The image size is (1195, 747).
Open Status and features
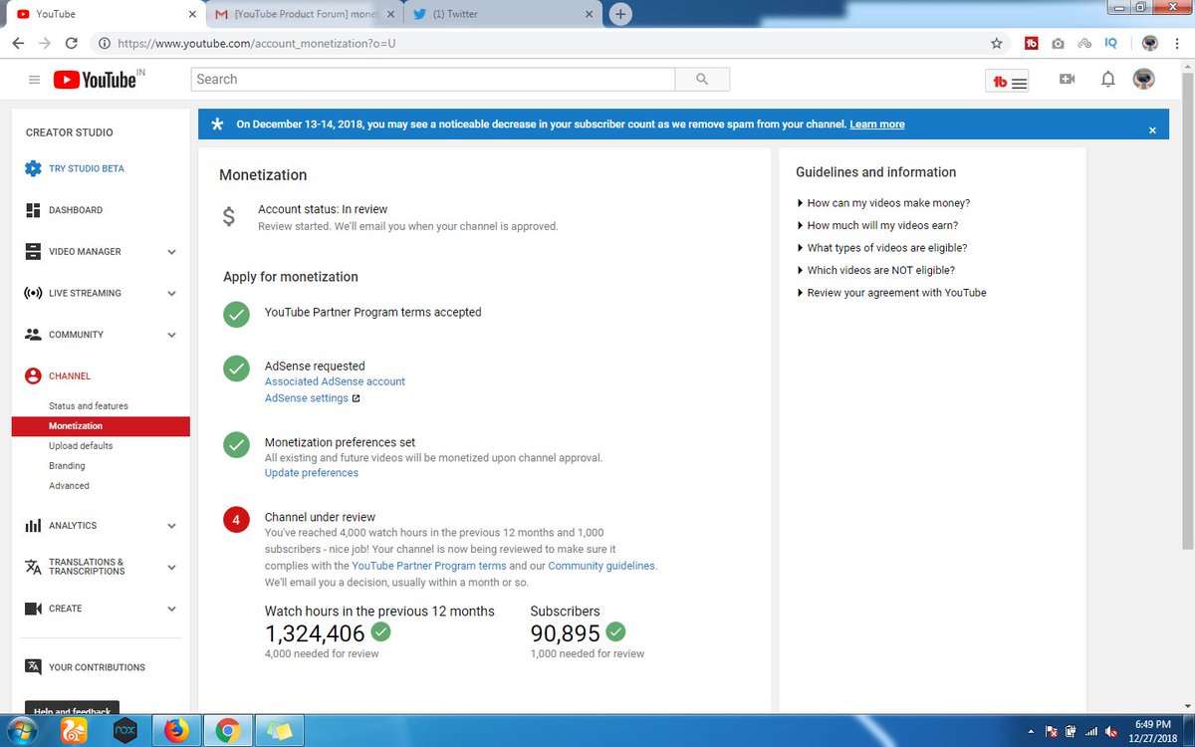click(88, 406)
